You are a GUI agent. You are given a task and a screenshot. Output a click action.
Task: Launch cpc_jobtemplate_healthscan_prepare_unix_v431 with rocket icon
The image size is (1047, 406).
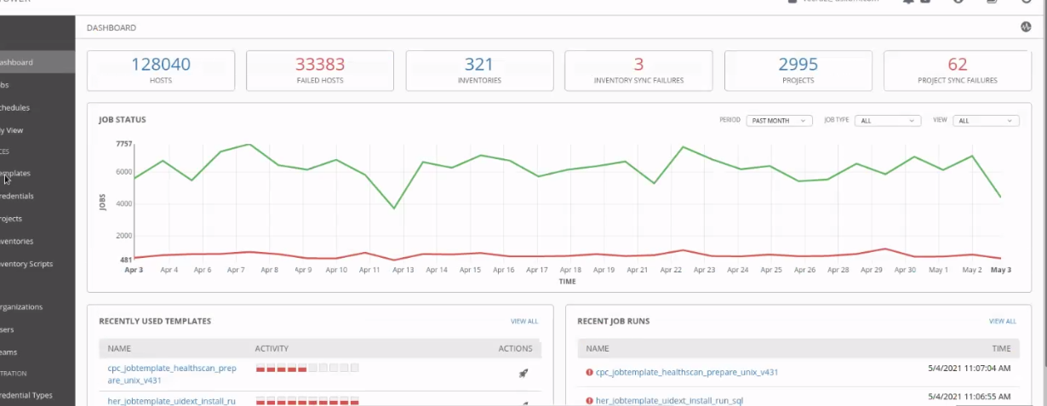(x=523, y=373)
